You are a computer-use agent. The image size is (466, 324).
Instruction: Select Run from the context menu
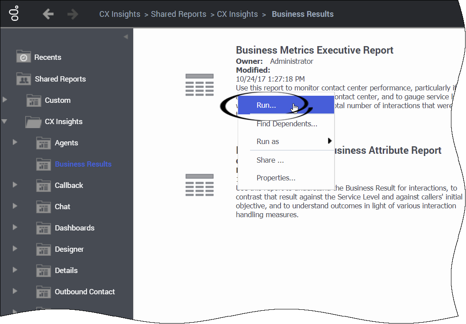coord(266,105)
